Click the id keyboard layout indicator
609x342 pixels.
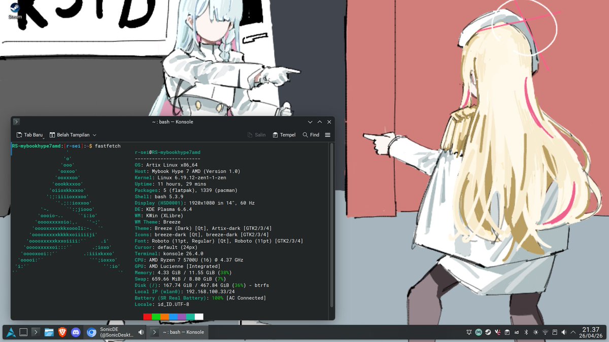pyautogui.click(x=516, y=332)
